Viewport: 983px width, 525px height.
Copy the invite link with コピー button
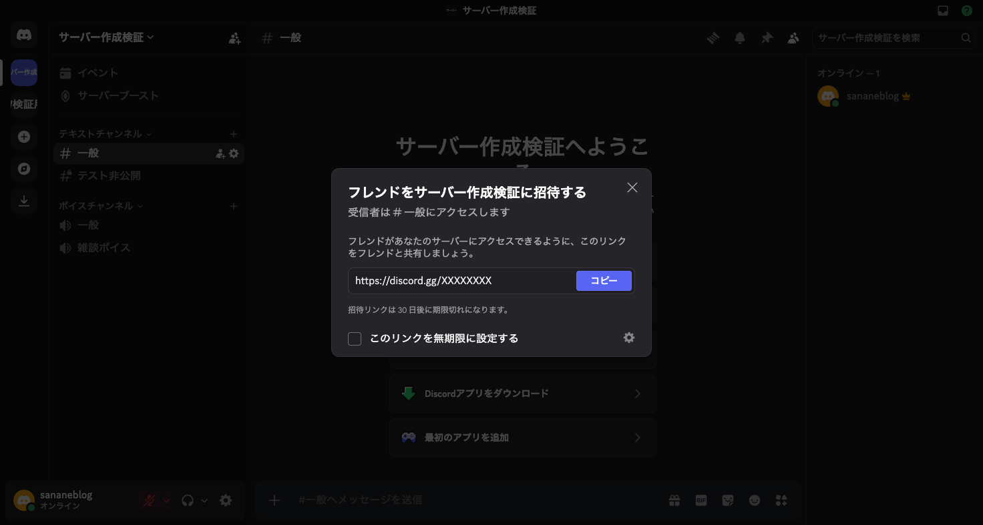pyautogui.click(x=604, y=281)
